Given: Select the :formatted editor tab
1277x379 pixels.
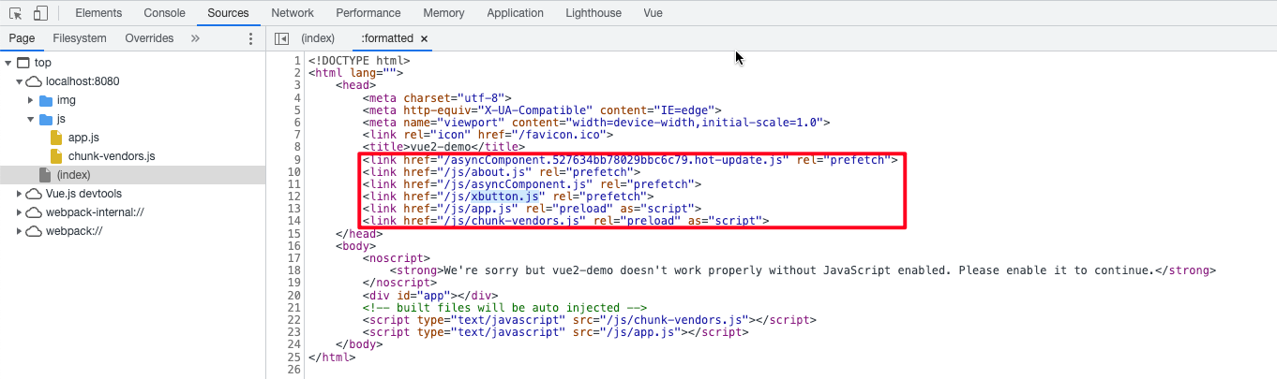Looking at the screenshot, I should pyautogui.click(x=387, y=38).
